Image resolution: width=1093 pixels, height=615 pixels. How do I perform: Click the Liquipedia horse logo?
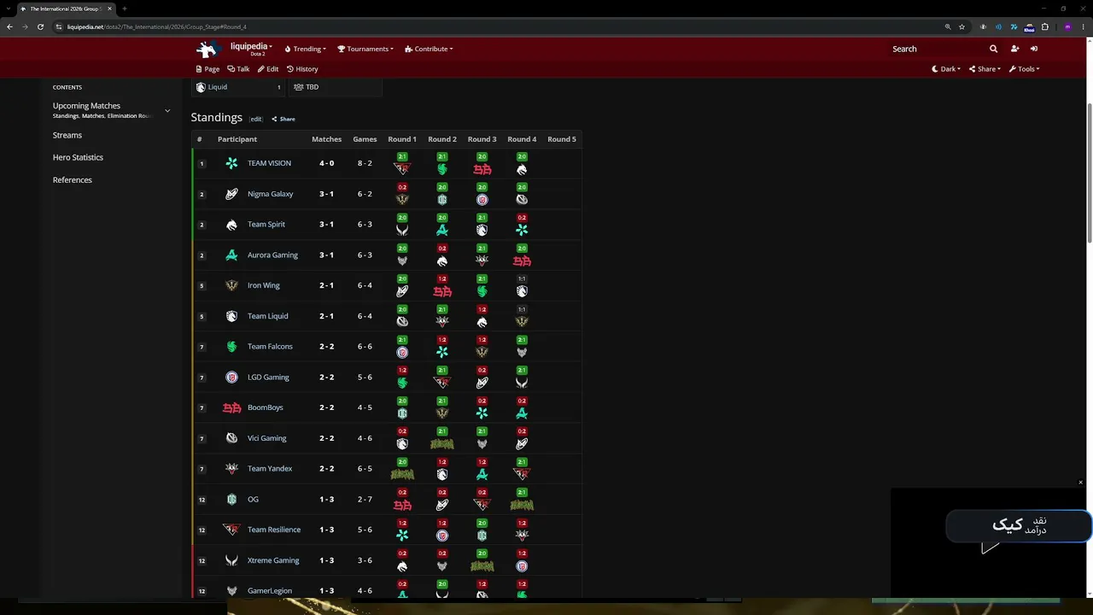[x=207, y=49]
